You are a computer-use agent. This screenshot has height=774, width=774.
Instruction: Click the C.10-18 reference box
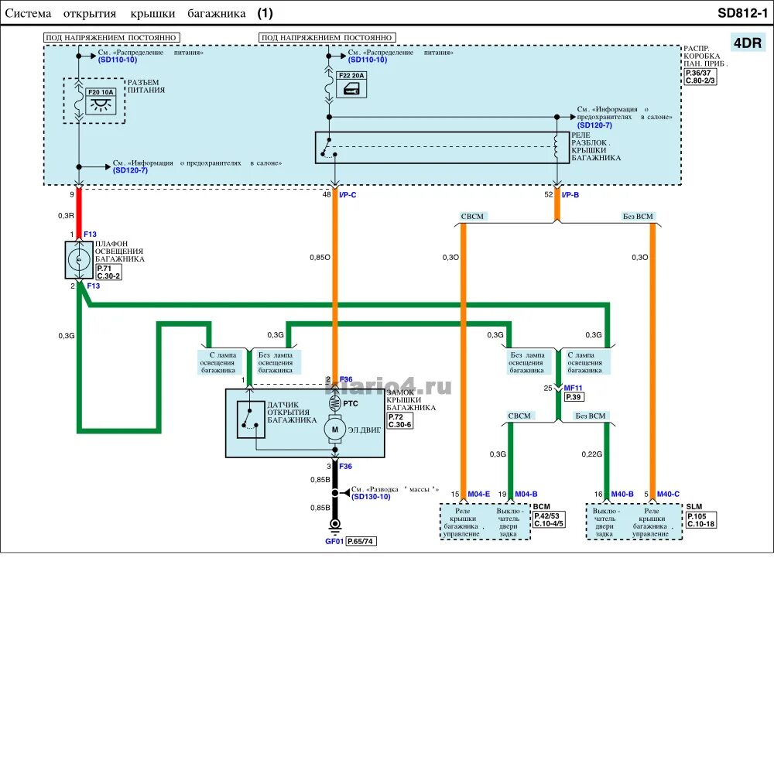(x=701, y=524)
